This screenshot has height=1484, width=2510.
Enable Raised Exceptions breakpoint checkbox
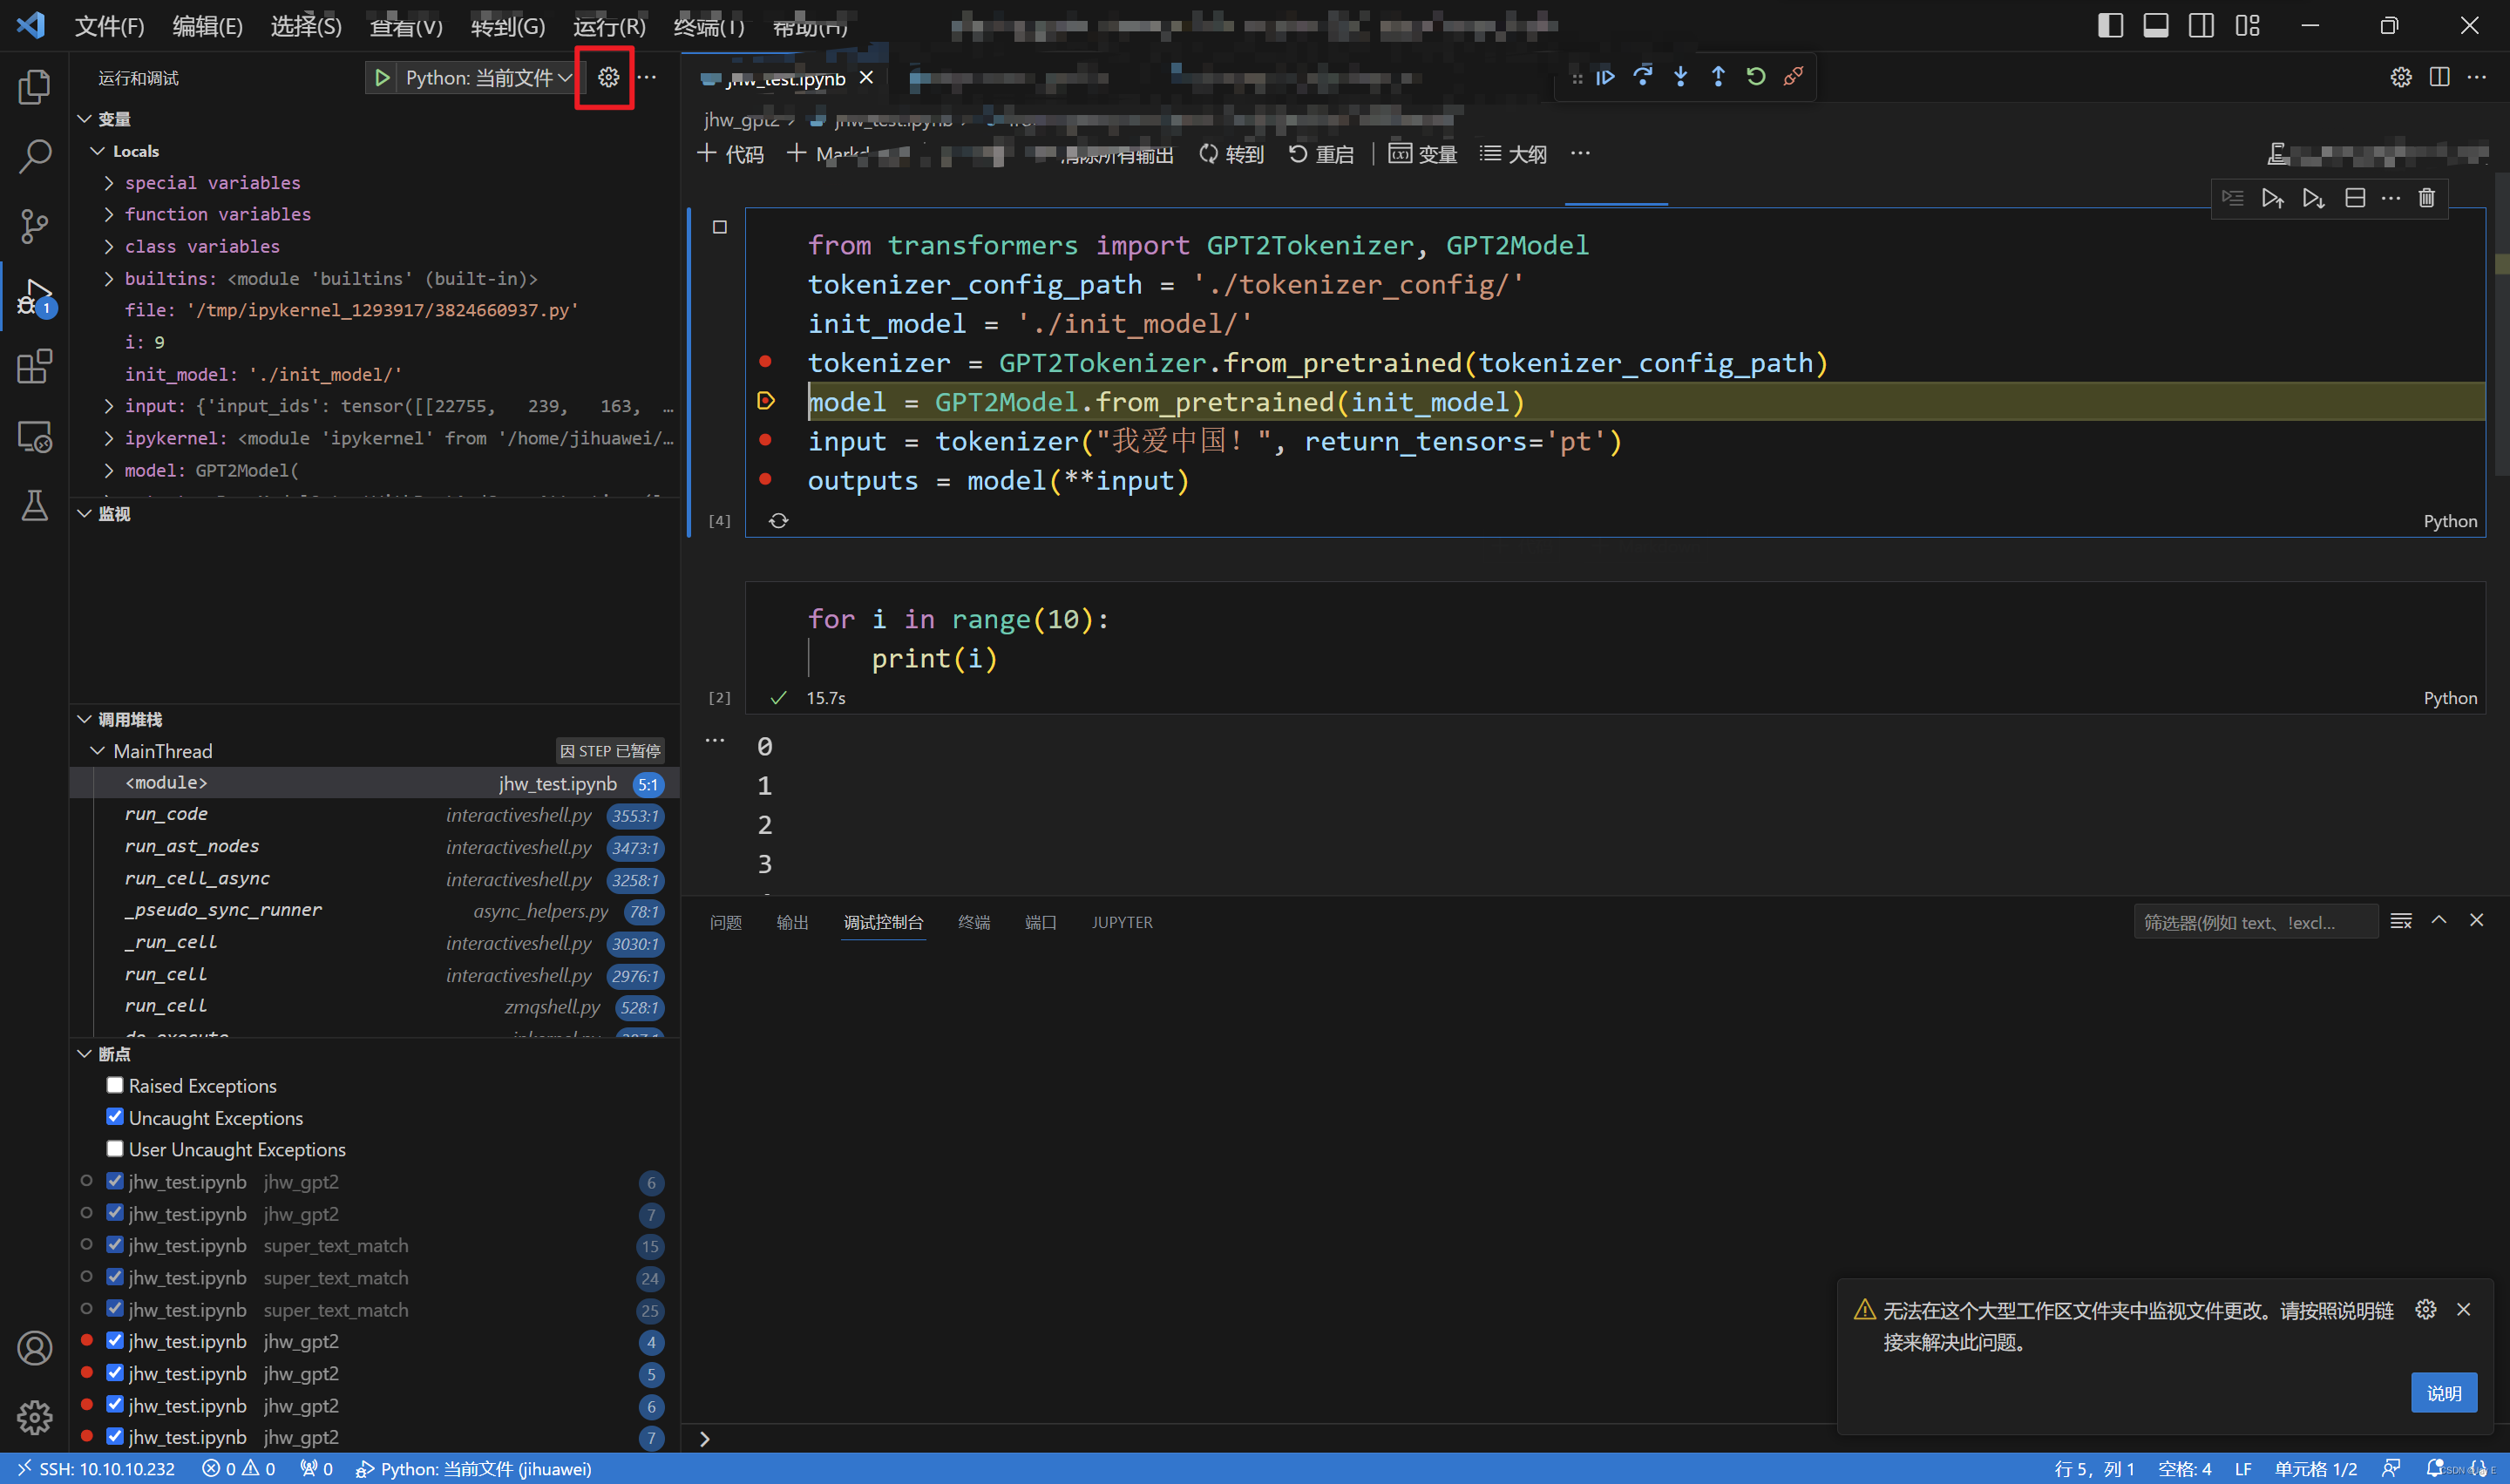[115, 1085]
